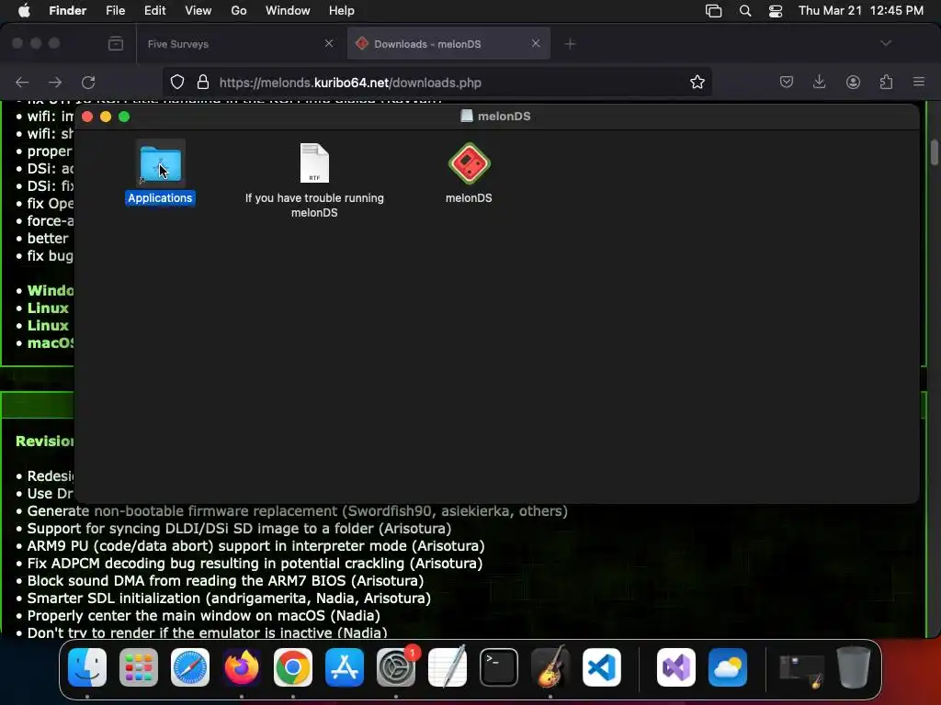
Task: Open Visual Studio Code from Dock
Action: (x=601, y=667)
